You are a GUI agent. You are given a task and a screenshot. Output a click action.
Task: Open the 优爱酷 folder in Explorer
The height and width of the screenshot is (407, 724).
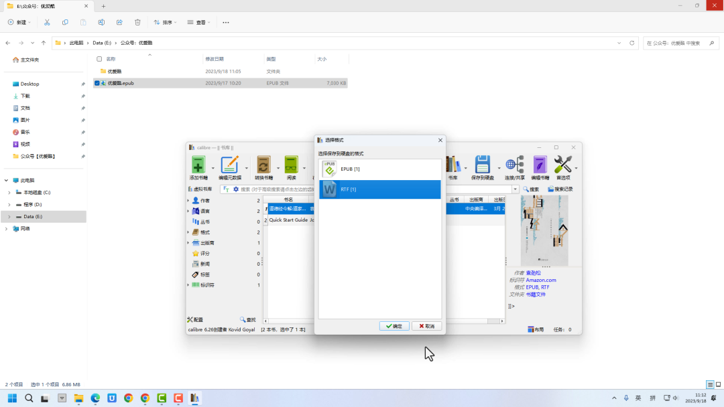[115, 72]
